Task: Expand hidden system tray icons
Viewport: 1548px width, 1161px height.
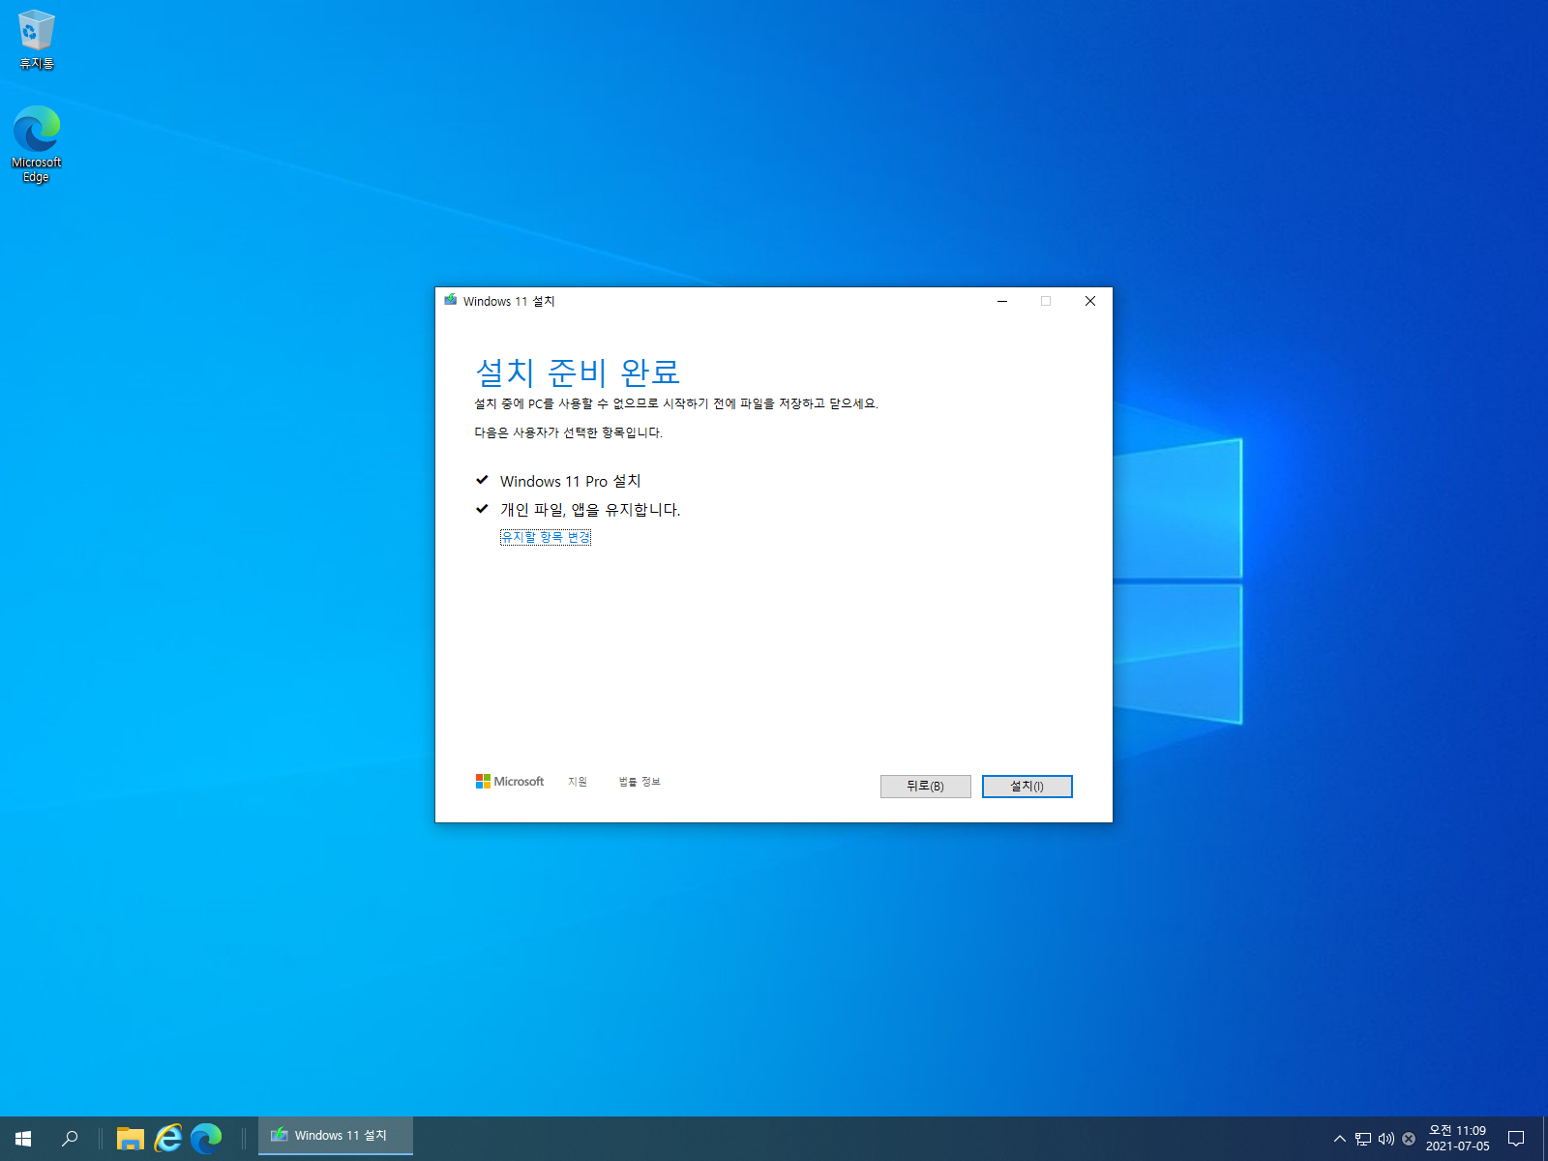Action: pos(1339,1139)
